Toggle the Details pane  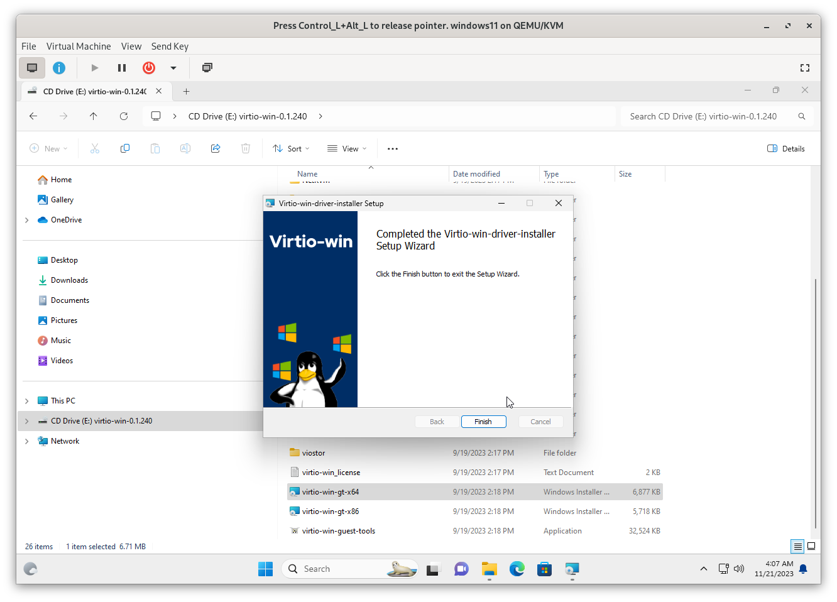pyautogui.click(x=786, y=149)
